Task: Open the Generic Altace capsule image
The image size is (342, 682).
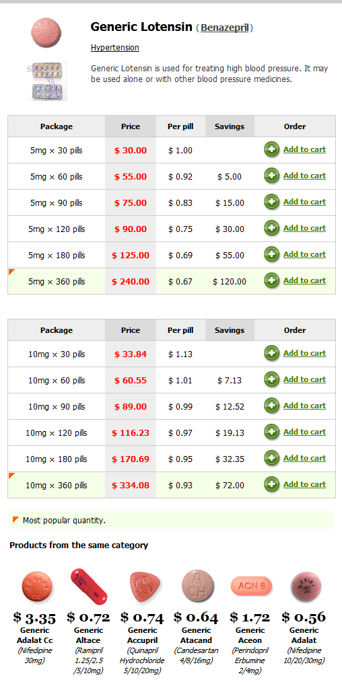Action: 89,586
